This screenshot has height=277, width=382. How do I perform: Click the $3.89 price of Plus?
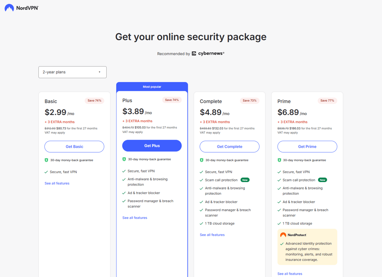133,111
